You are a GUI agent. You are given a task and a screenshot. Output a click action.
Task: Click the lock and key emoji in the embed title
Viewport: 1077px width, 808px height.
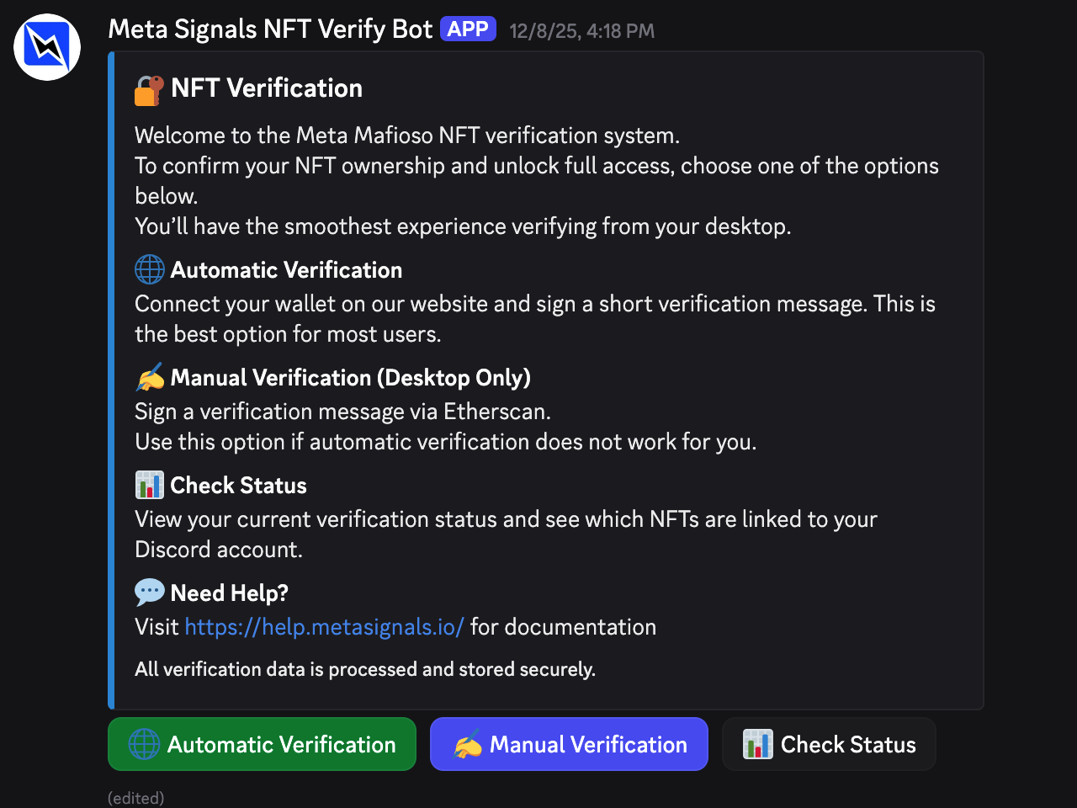[x=149, y=90]
